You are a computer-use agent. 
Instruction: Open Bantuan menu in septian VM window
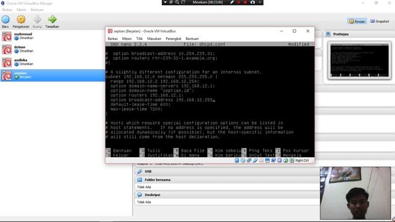(192, 38)
